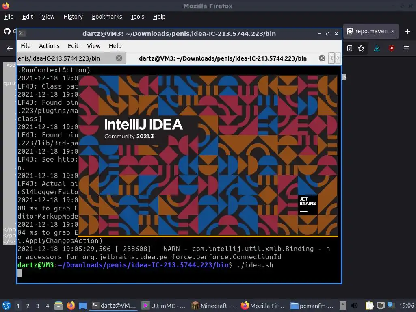Image resolution: width=416 pixels, height=312 pixels.
Task: Open the update notifier tray icon
Action: [391, 305]
